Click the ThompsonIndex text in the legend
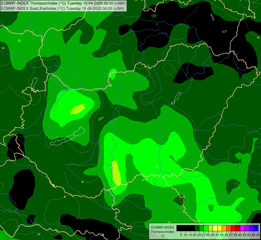The height and width of the screenshot is (240, 261). [x=163, y=232]
